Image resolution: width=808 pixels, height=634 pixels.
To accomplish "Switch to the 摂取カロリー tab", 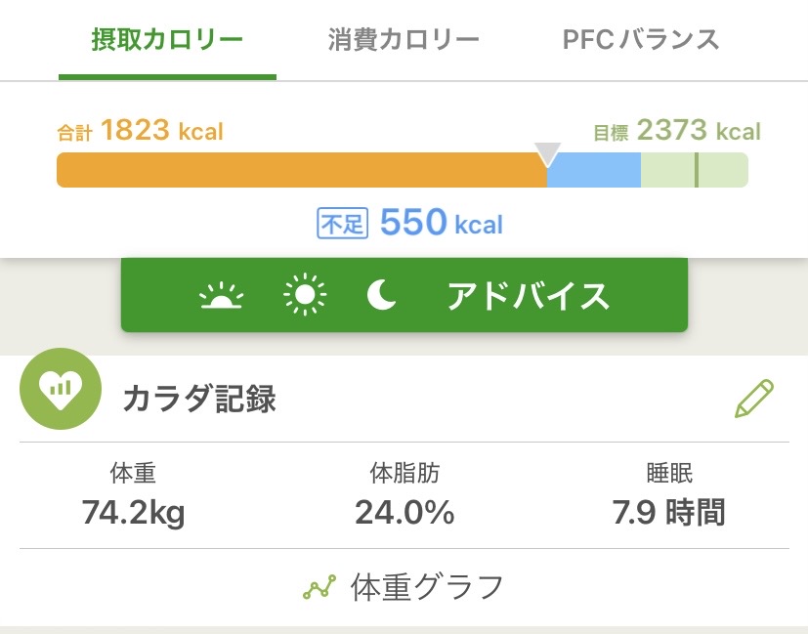I will 167,40.
